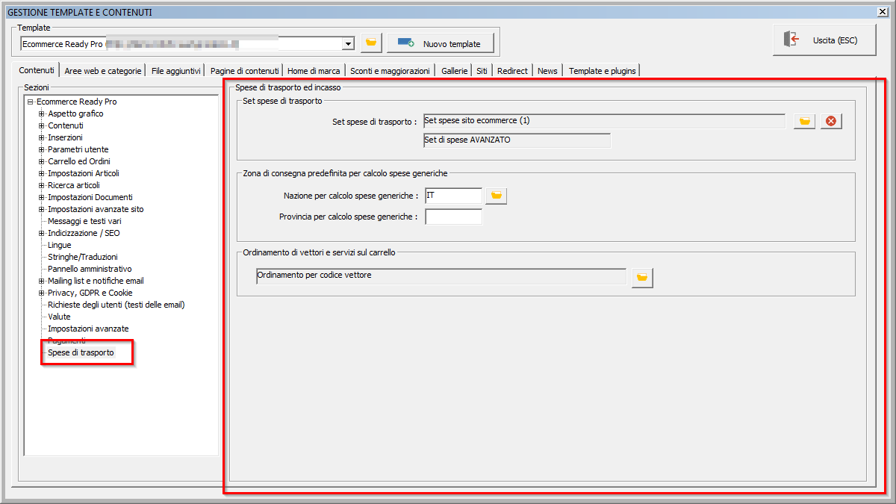Open the Template combo box dropdown arrow
The height and width of the screenshot is (504, 896).
tap(348, 44)
